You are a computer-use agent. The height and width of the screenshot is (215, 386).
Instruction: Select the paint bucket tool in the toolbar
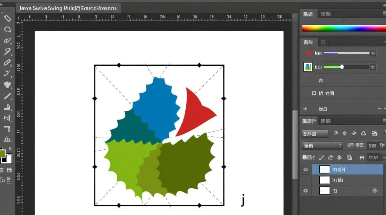(x=7, y=85)
